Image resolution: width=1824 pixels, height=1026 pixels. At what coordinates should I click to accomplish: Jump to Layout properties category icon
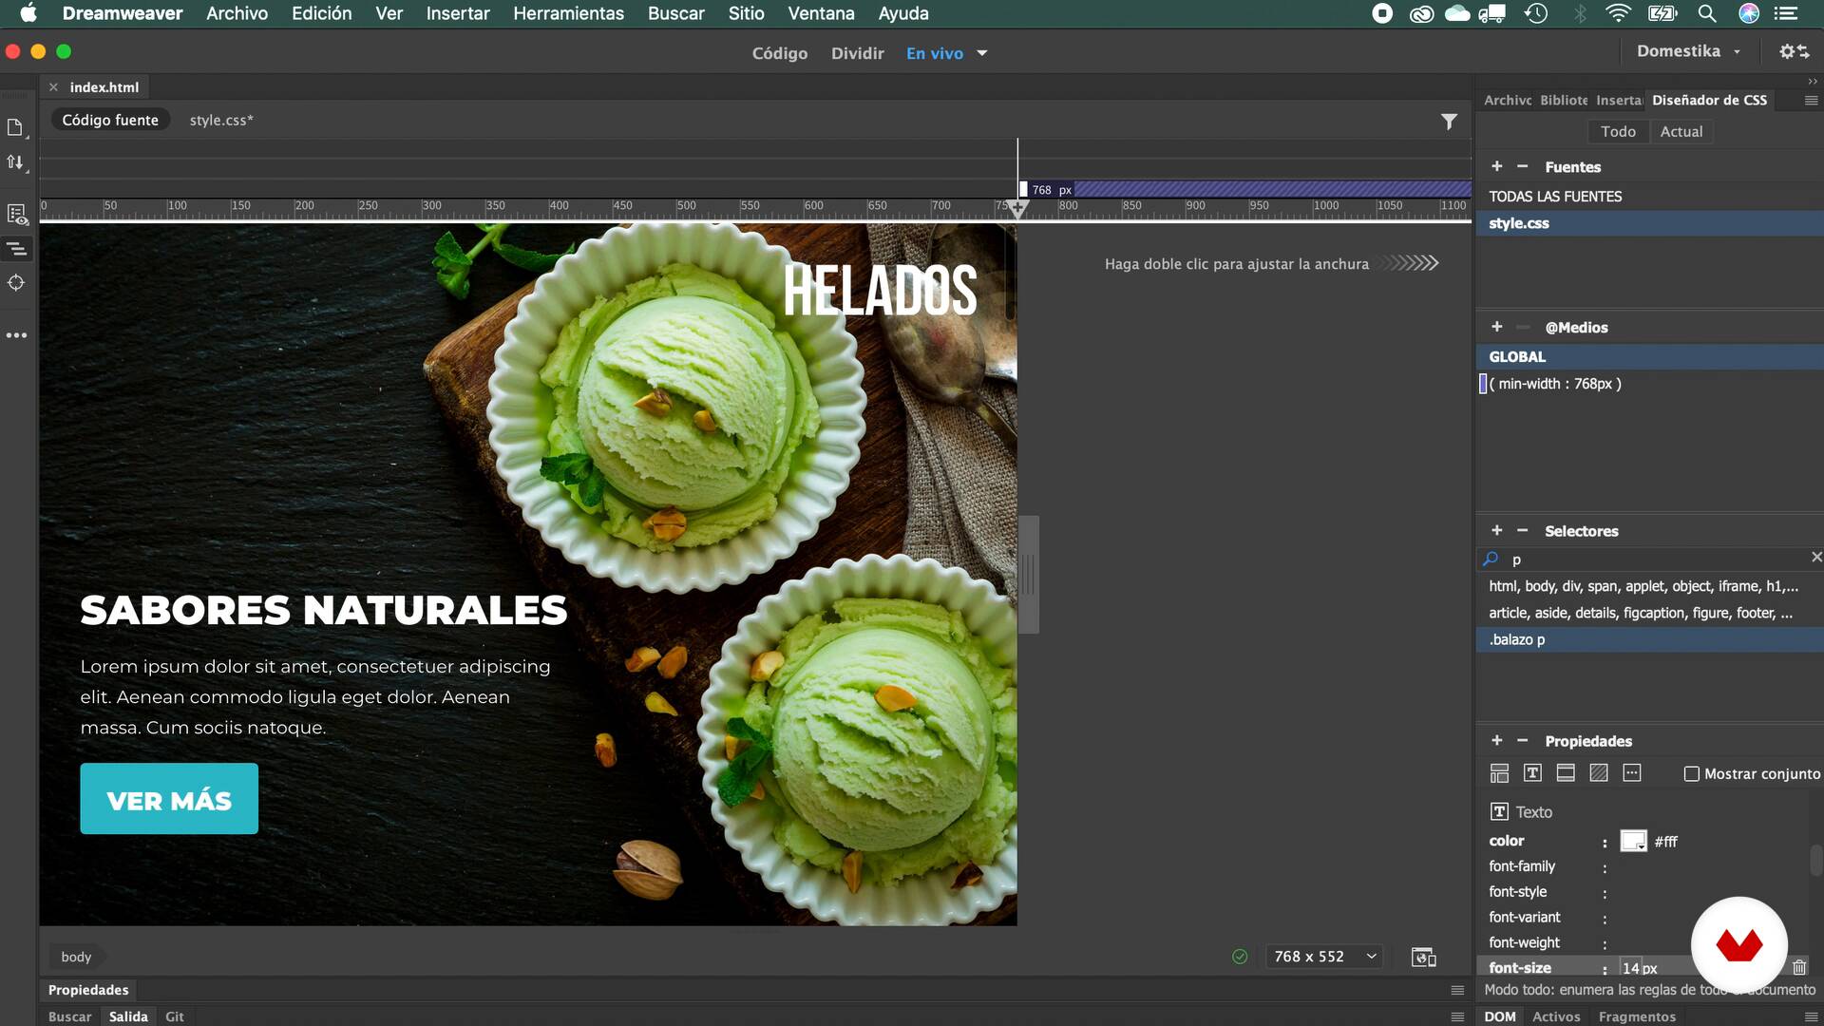coord(1499,773)
